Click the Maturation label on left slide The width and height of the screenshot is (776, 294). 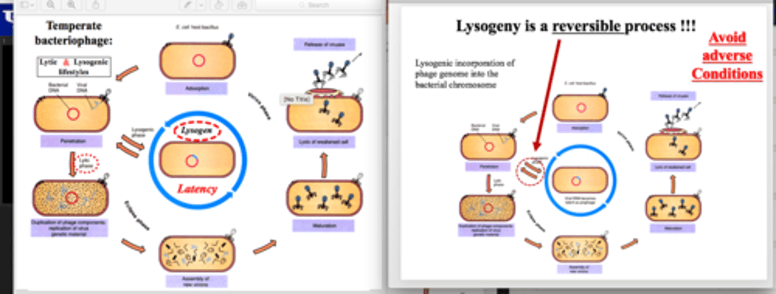coord(323,226)
